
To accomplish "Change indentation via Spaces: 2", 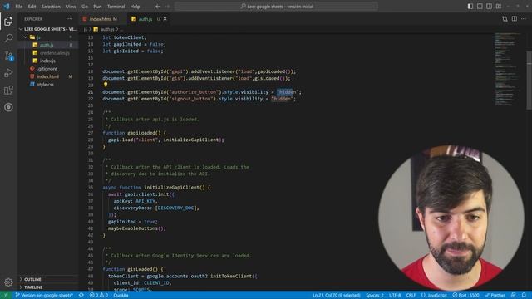I will [375, 295].
